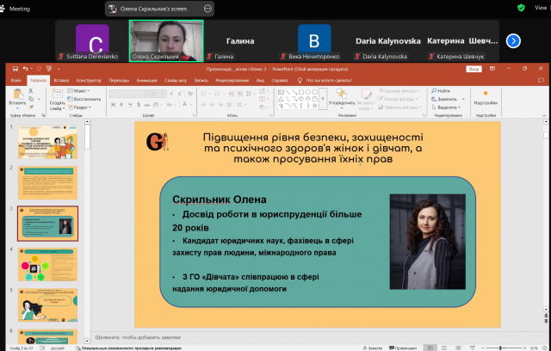
Task: Click the Восстановить reset button
Action: [x=85, y=98]
